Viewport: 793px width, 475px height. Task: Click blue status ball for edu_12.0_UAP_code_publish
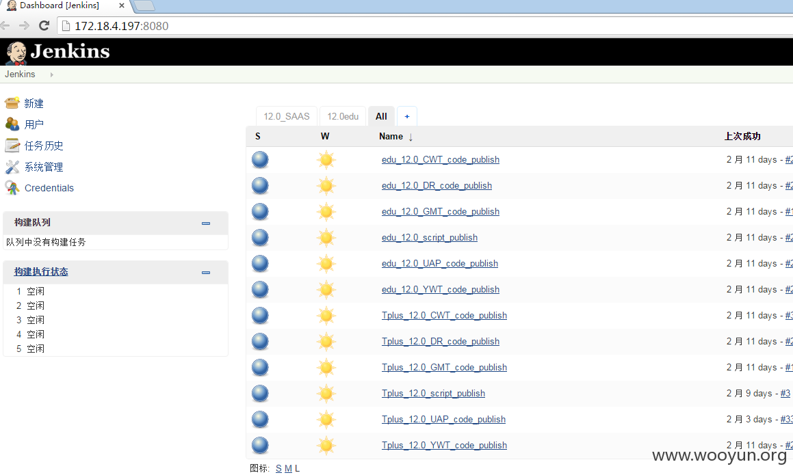pyautogui.click(x=260, y=263)
